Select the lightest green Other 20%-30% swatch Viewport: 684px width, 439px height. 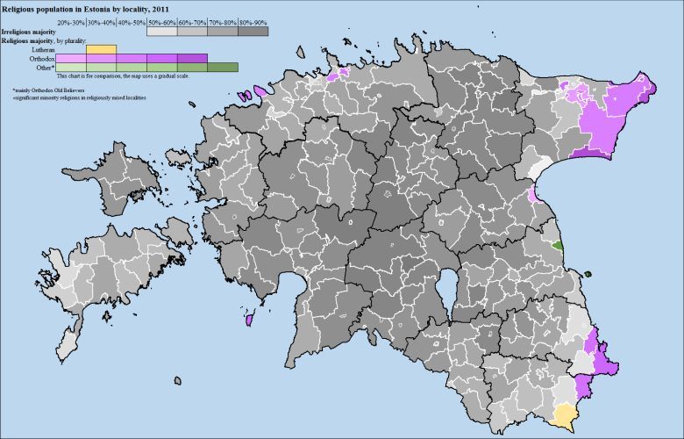click(71, 68)
